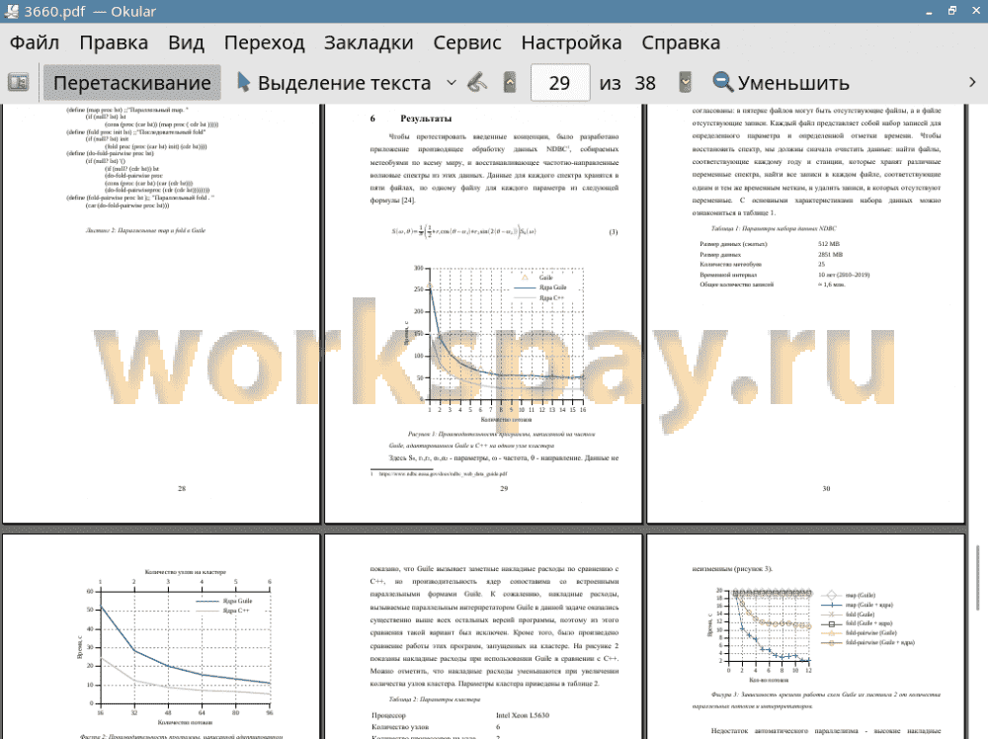Image resolution: width=988 pixels, height=739 pixels.
Task: Click footer page number 28
Action: (x=182, y=488)
